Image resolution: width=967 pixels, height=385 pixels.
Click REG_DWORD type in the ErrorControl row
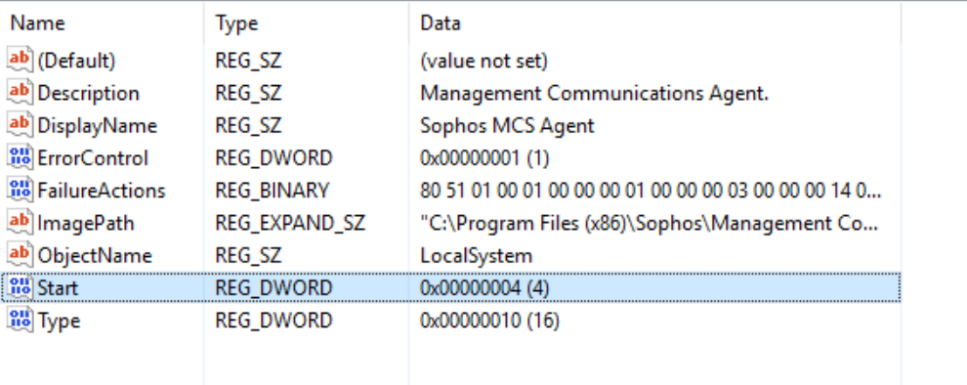[273, 158]
